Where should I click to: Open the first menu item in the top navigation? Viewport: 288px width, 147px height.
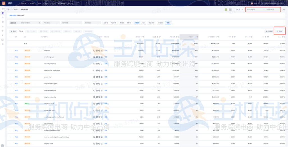pyautogui.click(x=23, y=3)
